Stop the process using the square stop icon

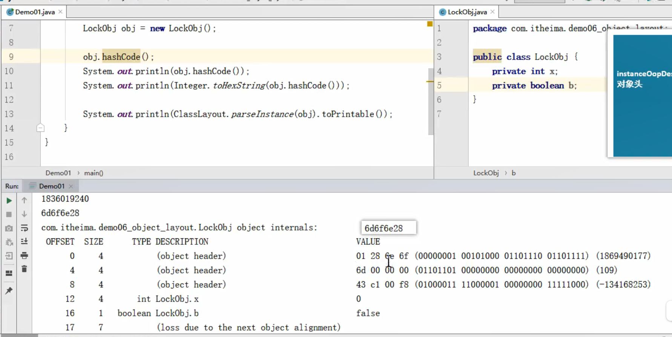pos(9,214)
